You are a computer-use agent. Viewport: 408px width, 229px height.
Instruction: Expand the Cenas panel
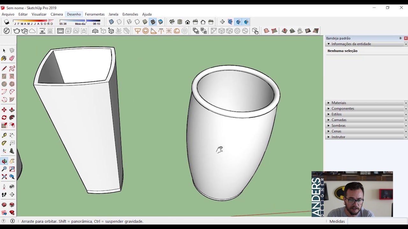(x=365, y=131)
